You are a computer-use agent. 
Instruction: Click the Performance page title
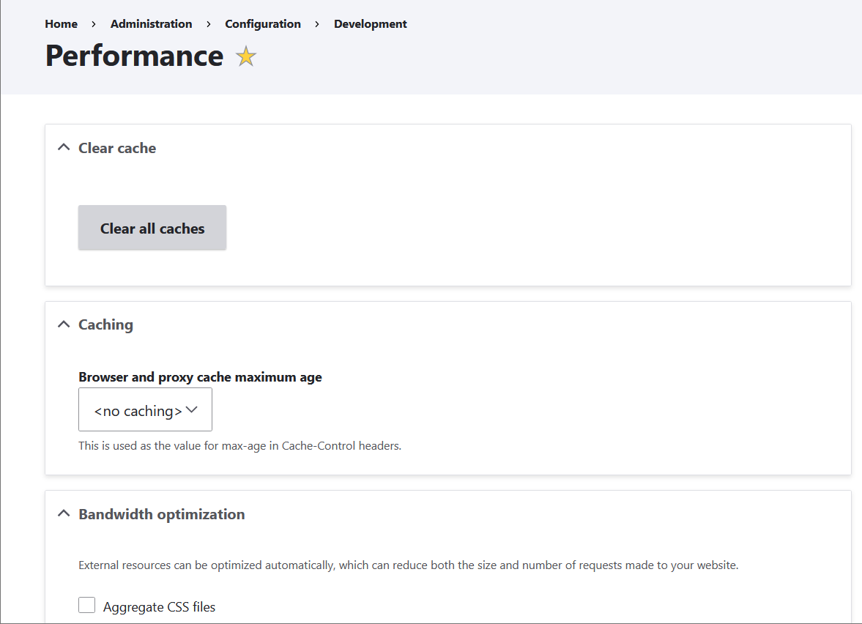click(x=134, y=56)
